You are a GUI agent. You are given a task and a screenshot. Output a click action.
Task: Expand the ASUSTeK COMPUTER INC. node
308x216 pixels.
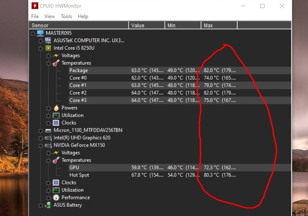(x=40, y=41)
